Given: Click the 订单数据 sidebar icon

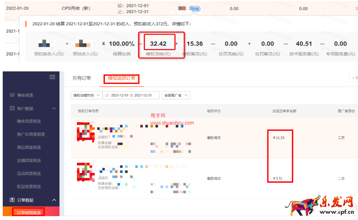Looking at the screenshot, I should (x=12, y=200).
